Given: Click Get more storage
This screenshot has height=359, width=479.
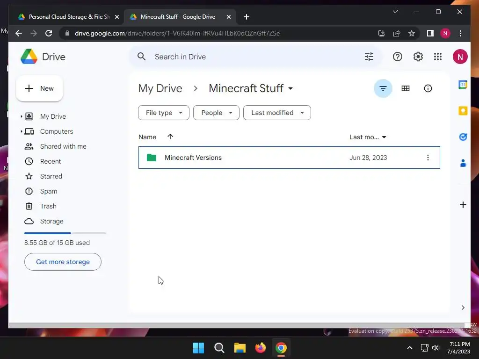Looking at the screenshot, I should coord(63,262).
